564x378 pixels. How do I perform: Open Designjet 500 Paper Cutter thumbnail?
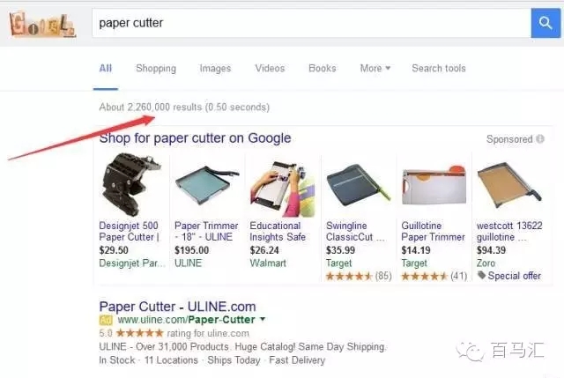click(x=131, y=184)
